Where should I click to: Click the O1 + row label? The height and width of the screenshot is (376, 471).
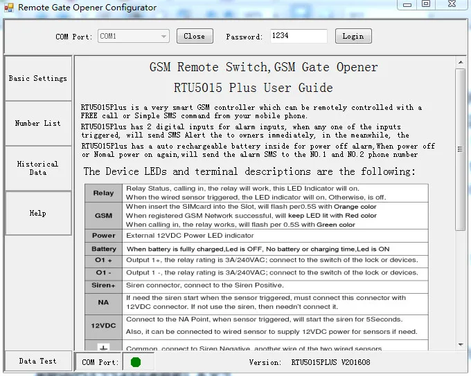tap(103, 261)
